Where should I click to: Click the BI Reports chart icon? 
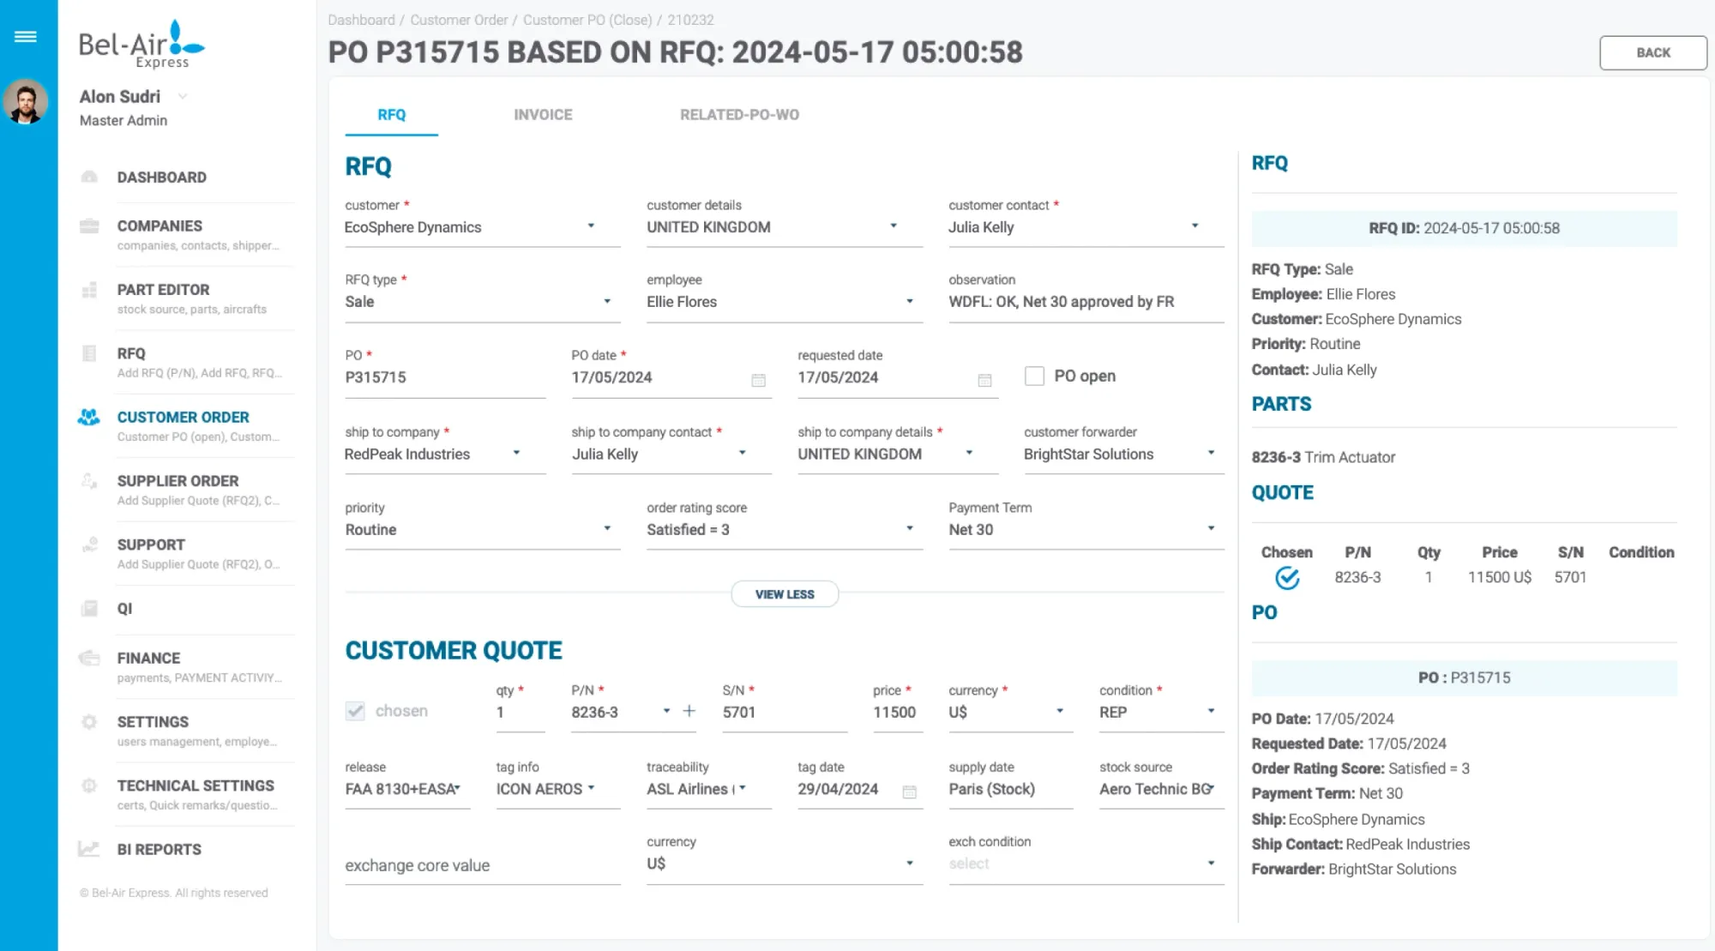[x=89, y=849]
